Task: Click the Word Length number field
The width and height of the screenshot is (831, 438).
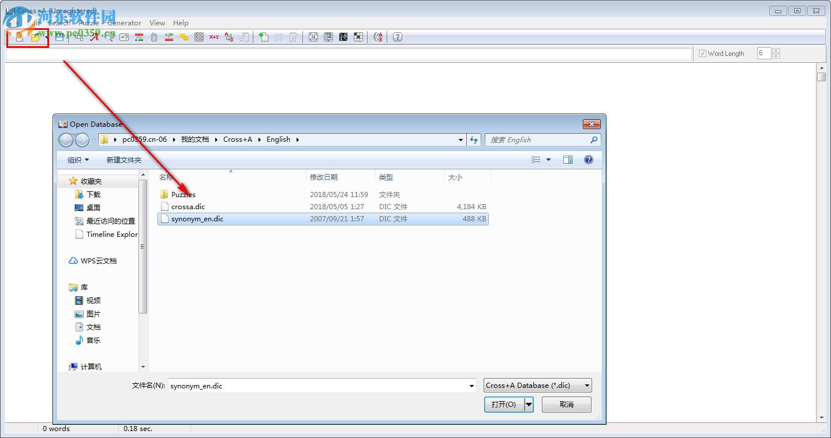Action: pyautogui.click(x=763, y=54)
